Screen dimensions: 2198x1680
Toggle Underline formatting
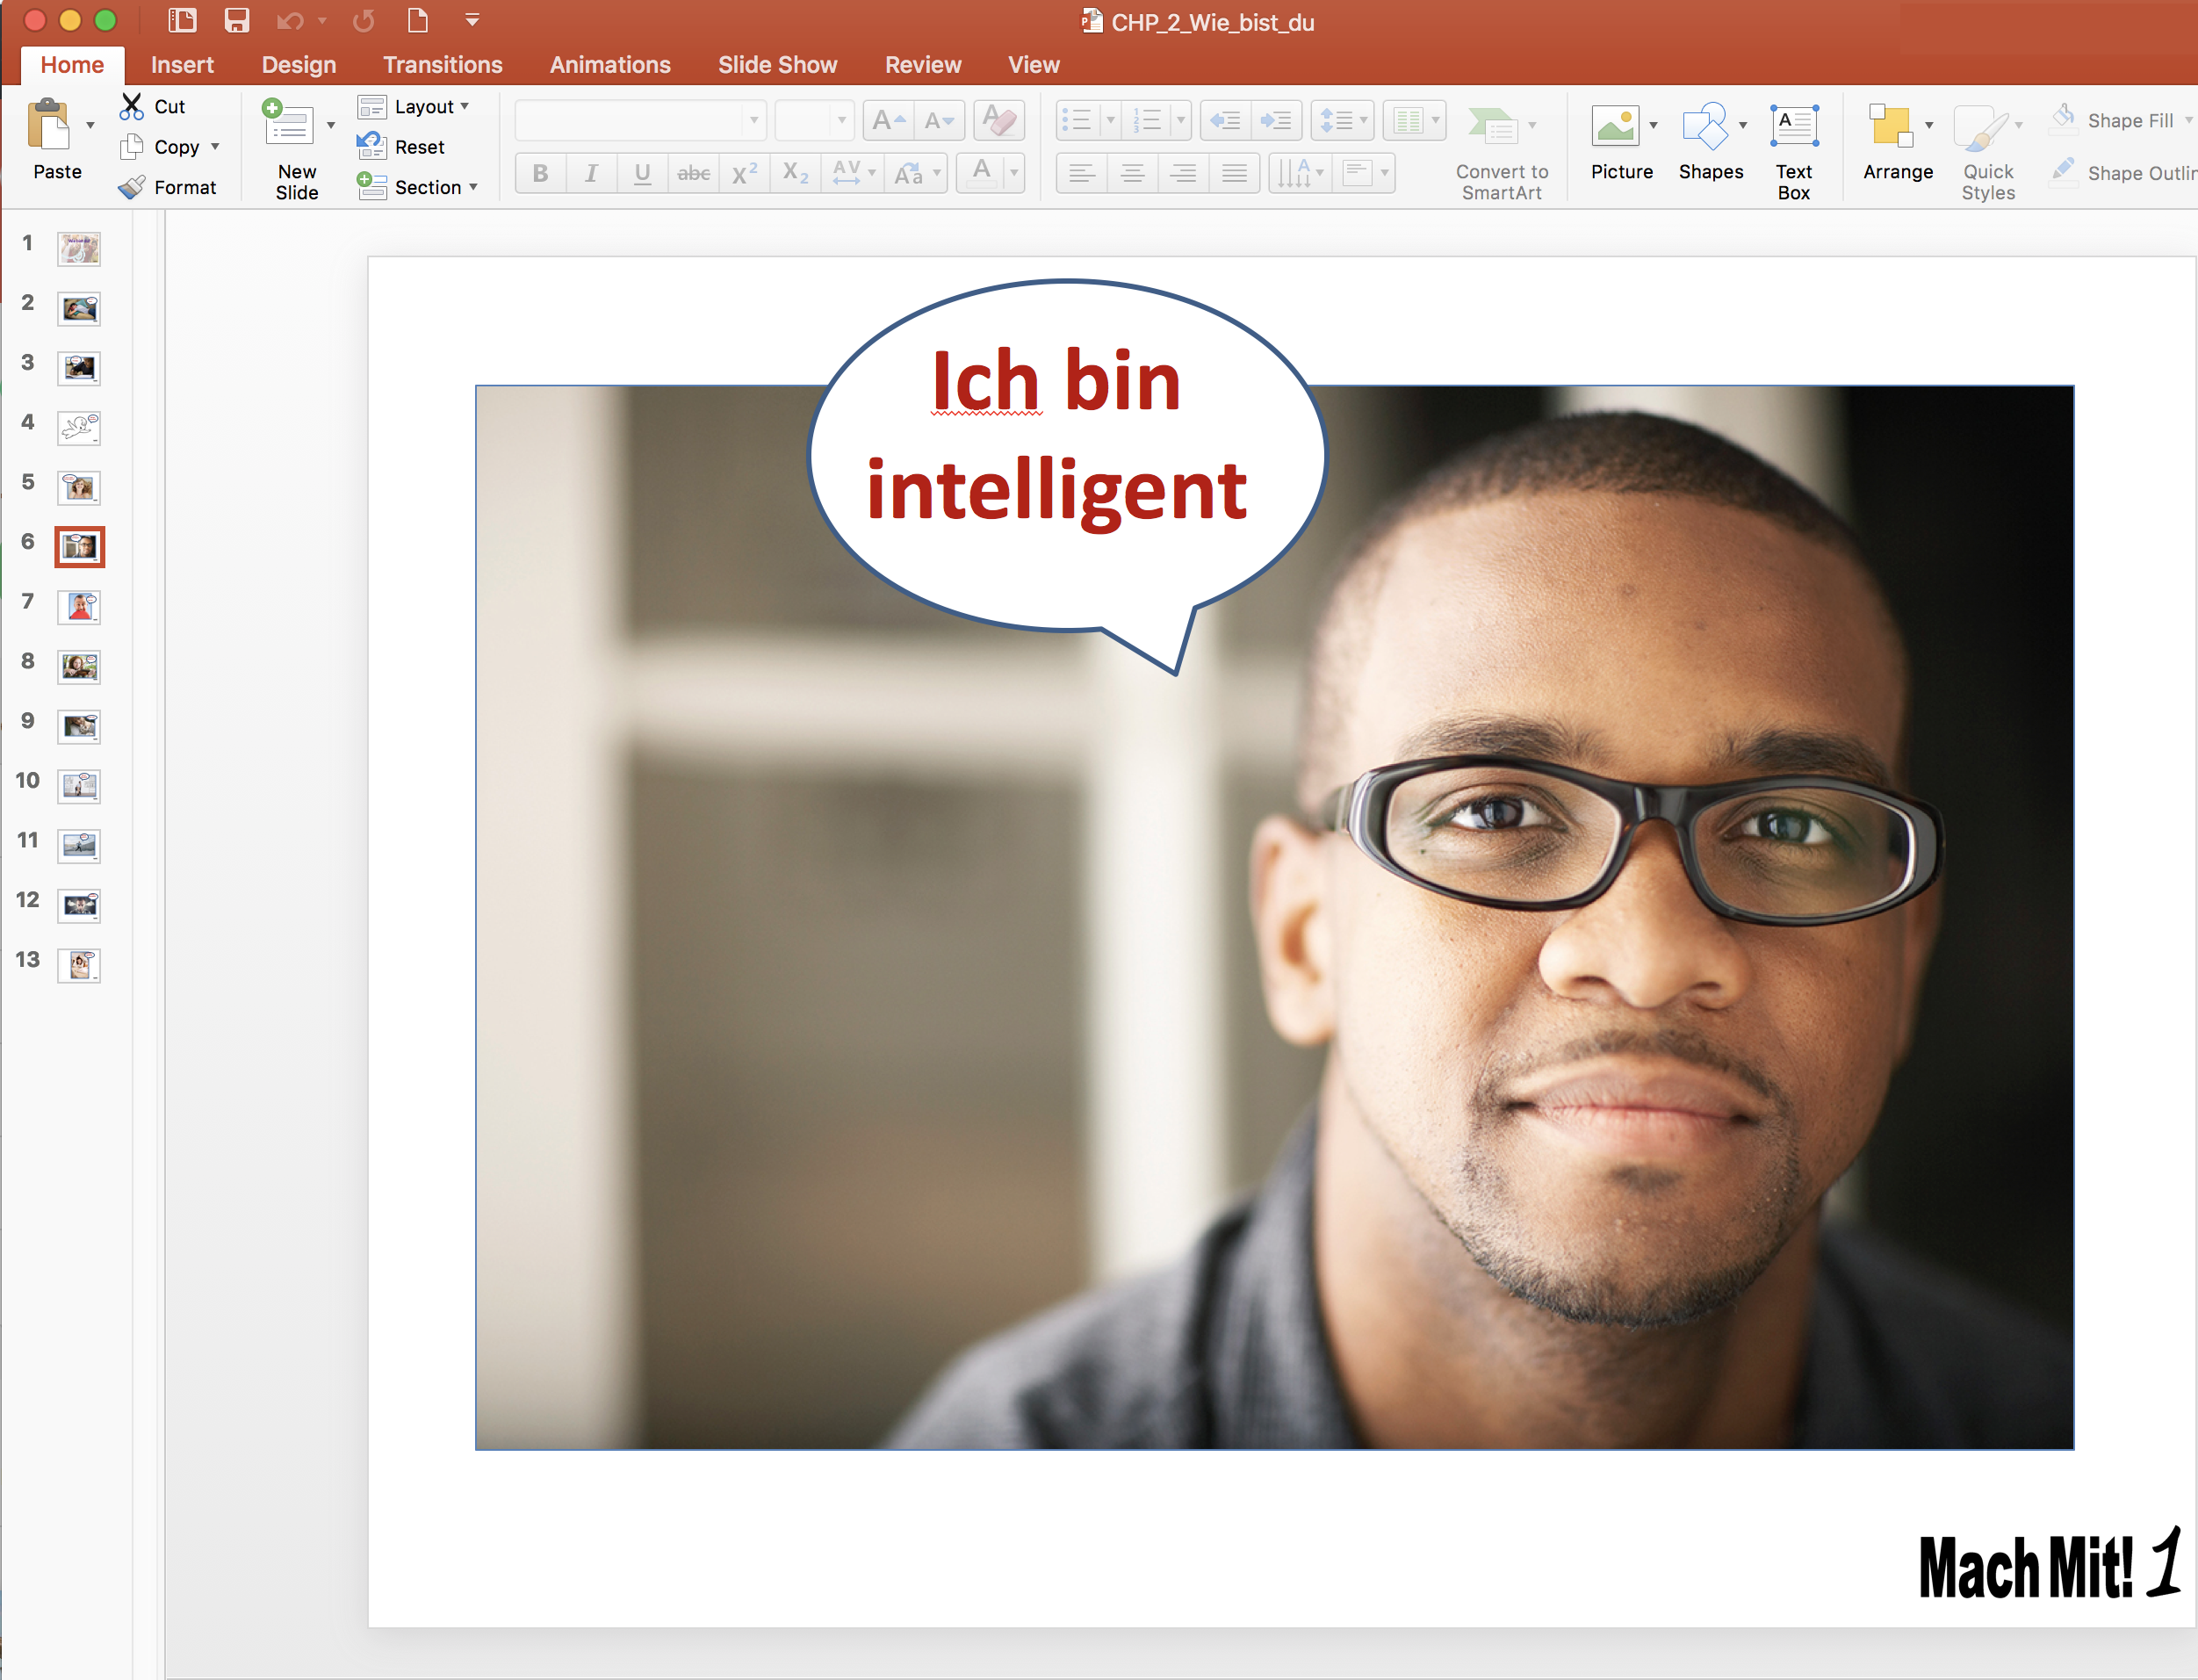click(642, 173)
